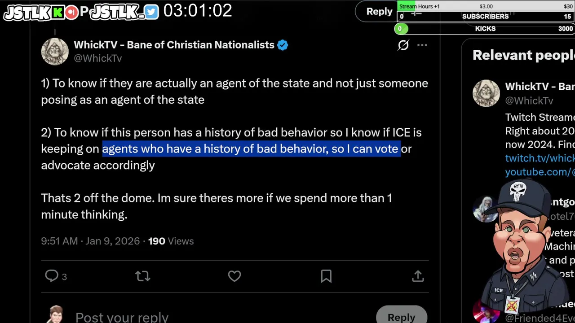
Task: Click WhickTV avatar in Relevant people
Action: point(486,93)
